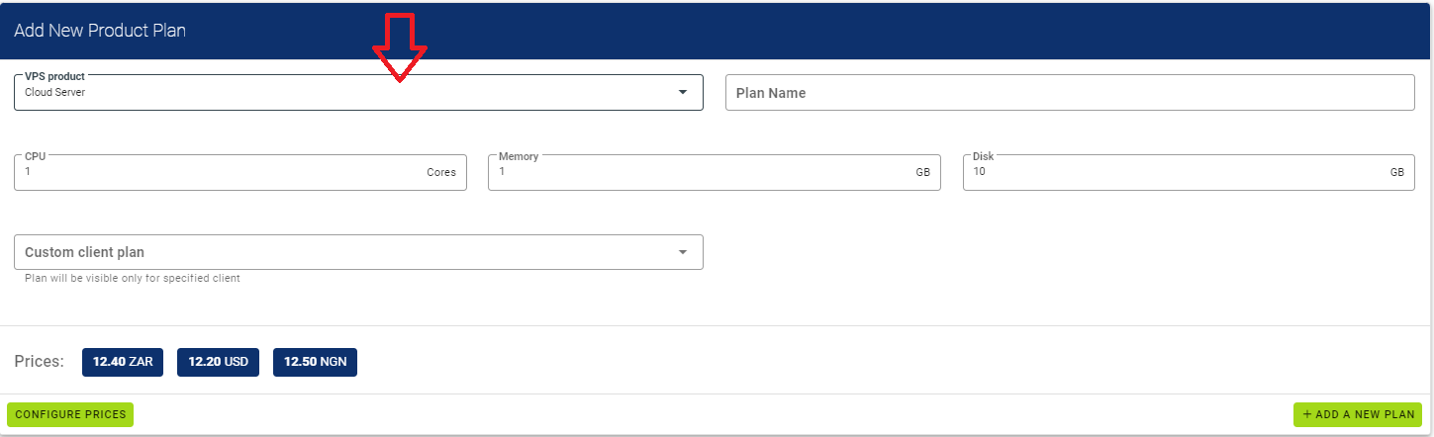The height and width of the screenshot is (437, 1434).
Task: Click the Add a New Plan button
Action: (1358, 414)
